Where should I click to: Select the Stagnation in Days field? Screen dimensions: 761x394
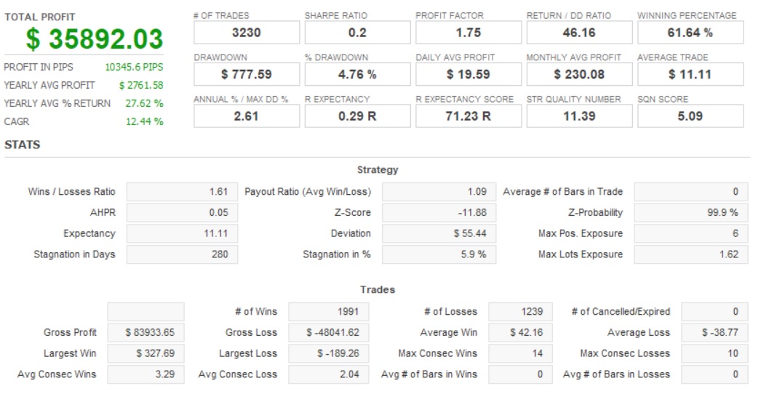(x=182, y=254)
